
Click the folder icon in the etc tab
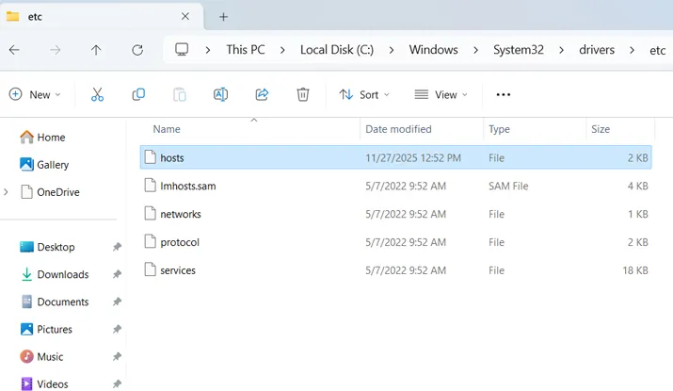(12, 16)
